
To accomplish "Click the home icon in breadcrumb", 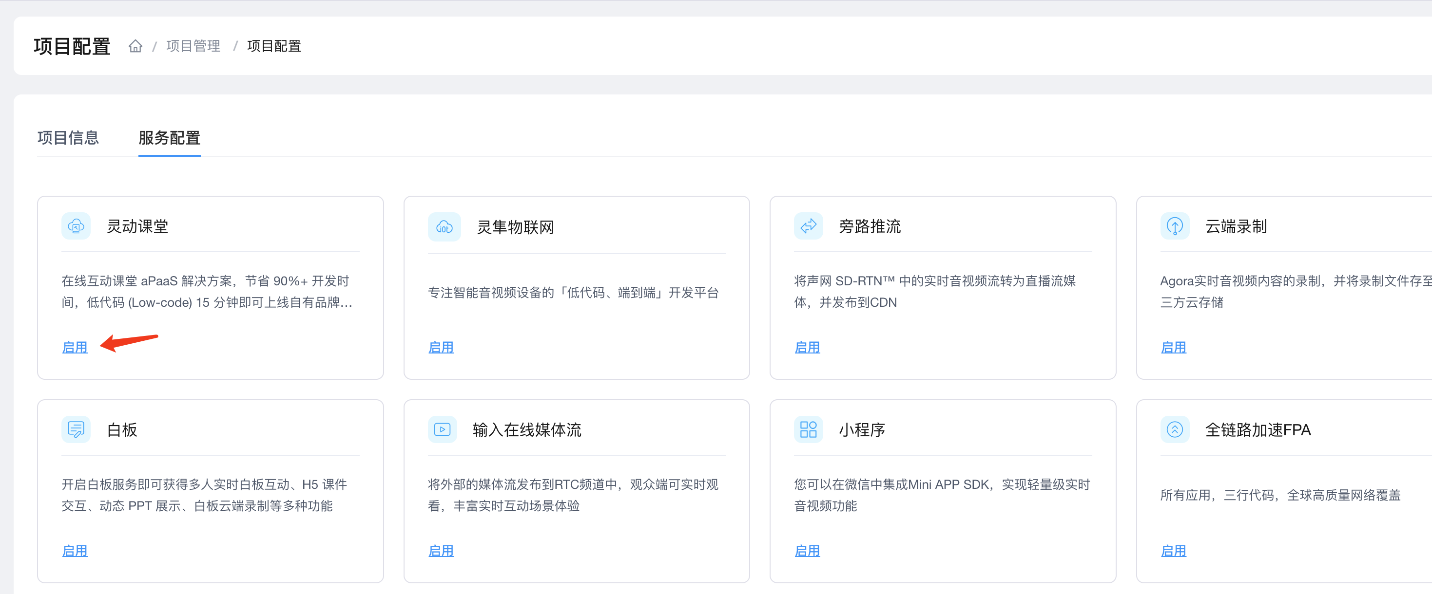I will [x=135, y=46].
